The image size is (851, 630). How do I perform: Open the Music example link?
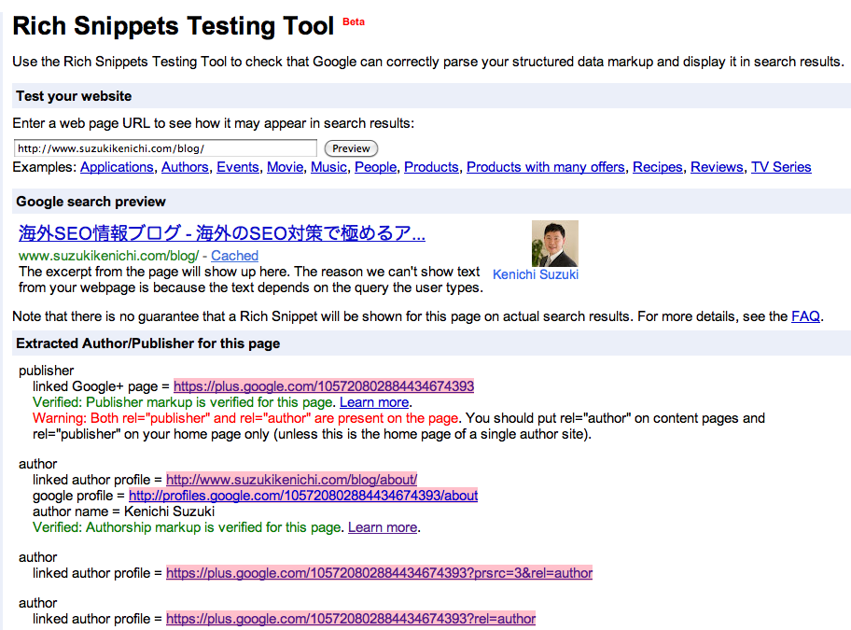[328, 167]
